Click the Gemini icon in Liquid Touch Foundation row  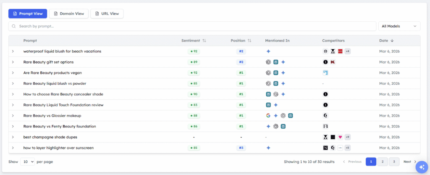coord(275,105)
